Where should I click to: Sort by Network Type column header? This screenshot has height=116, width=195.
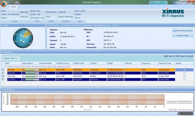point(167,63)
